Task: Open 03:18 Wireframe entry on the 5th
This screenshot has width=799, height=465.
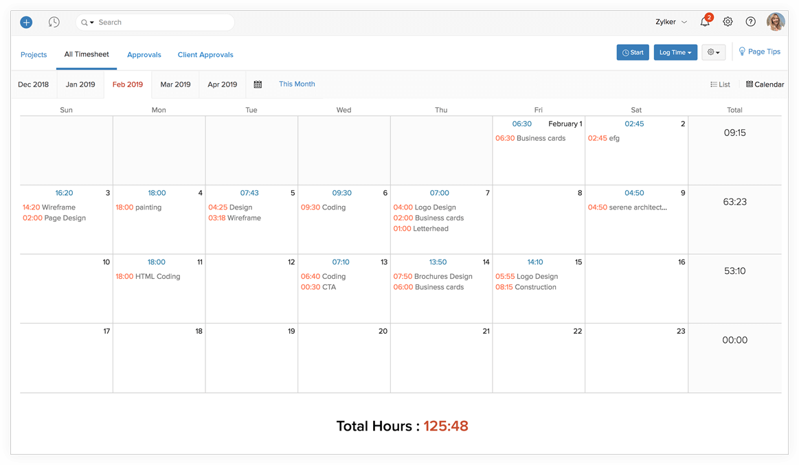Action: 234,218
